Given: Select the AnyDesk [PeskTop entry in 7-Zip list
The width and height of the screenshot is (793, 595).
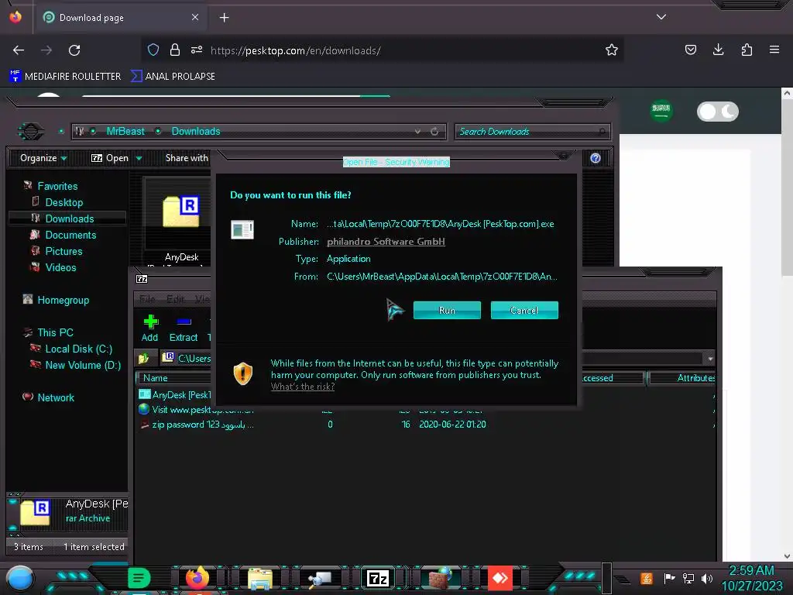Looking at the screenshot, I should [174, 394].
